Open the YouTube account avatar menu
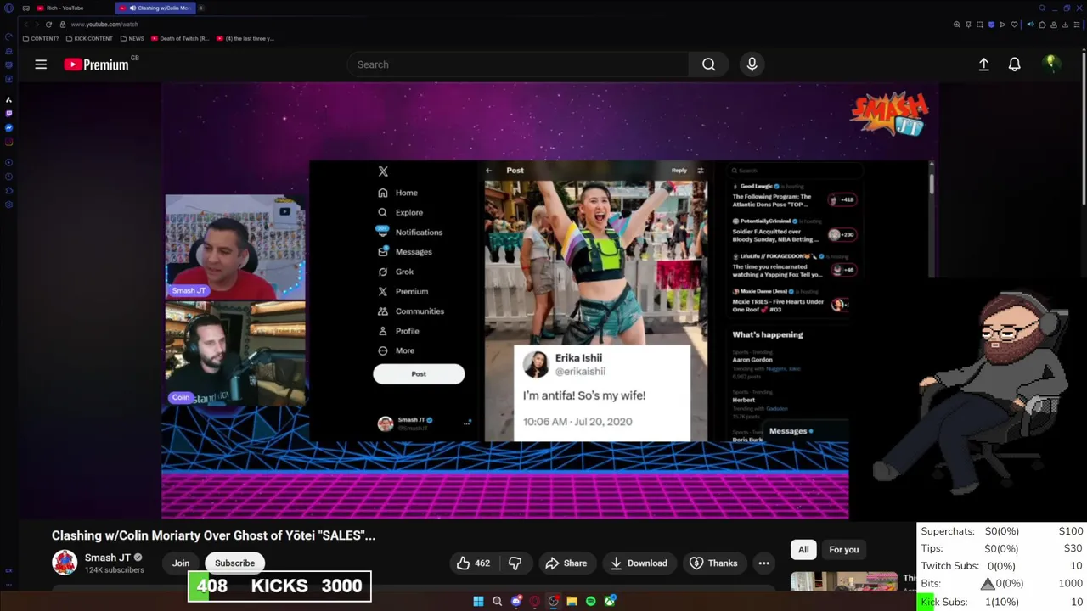Screen dimensions: 1087x611 1051,64
